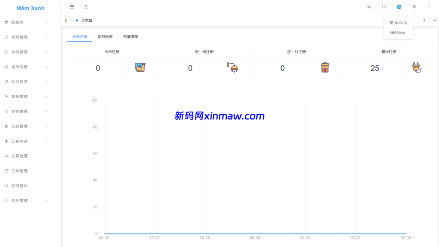The width and height of the screenshot is (439, 247).
Task: Expand the 项目投资 sidebar chevron
Action: 46,82
